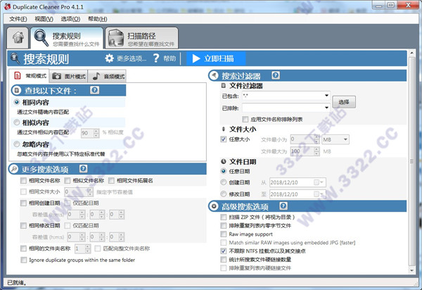Click the clock icon next to 文件日期
Screen dimensions: 422x290
tap(224, 162)
